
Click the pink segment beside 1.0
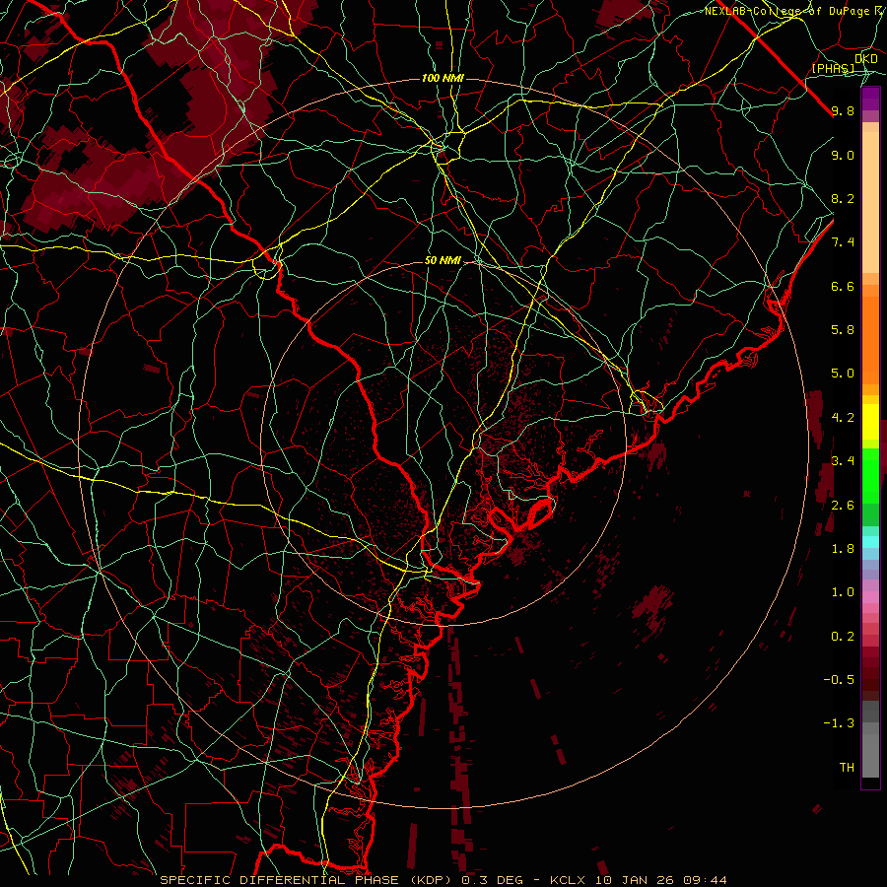pyautogui.click(x=870, y=596)
